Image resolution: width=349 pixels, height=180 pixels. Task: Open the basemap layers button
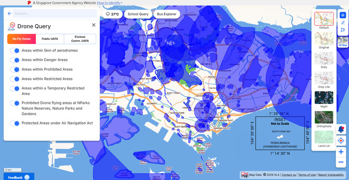click(343, 15)
